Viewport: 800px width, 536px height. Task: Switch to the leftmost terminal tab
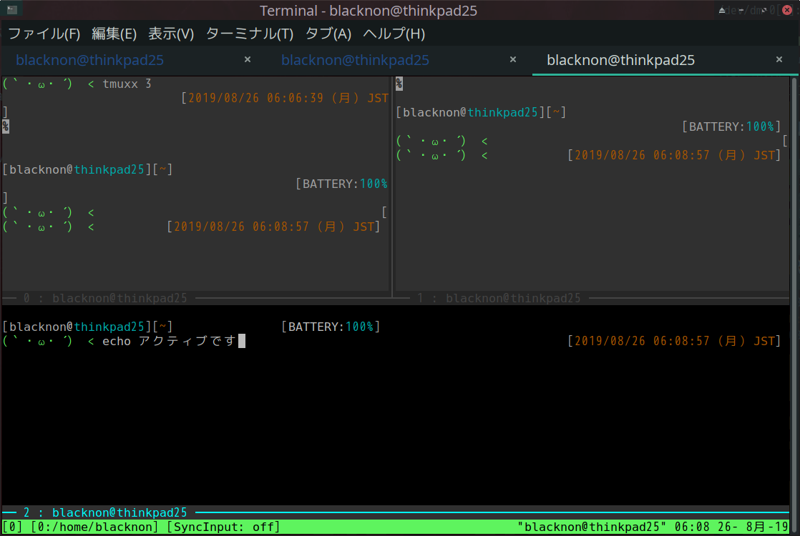90,60
